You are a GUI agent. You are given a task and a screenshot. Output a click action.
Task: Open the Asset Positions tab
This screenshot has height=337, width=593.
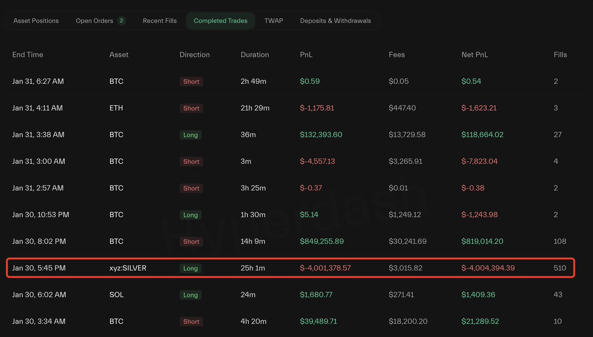tap(36, 21)
